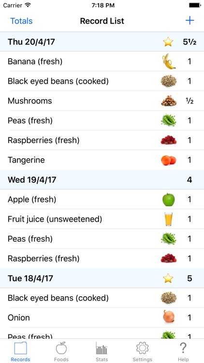
Task: Open Tuesday's Black eyed beans (cooked) record
Action: point(102,298)
